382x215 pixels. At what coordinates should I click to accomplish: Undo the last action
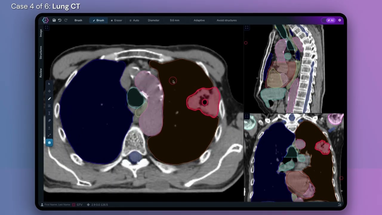pyautogui.click(x=60, y=20)
